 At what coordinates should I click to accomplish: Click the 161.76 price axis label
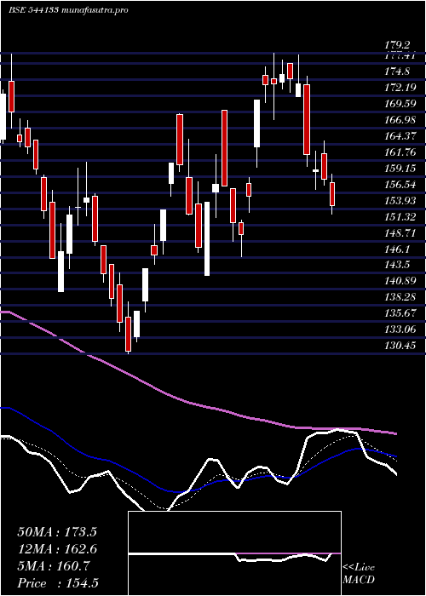click(x=400, y=152)
